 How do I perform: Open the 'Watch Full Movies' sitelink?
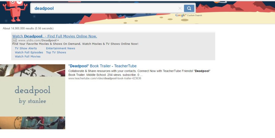point(28,56)
